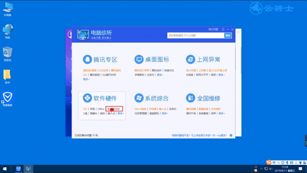
Task: Click the Sogou S logo on the IME bar
Action: coord(269,162)
